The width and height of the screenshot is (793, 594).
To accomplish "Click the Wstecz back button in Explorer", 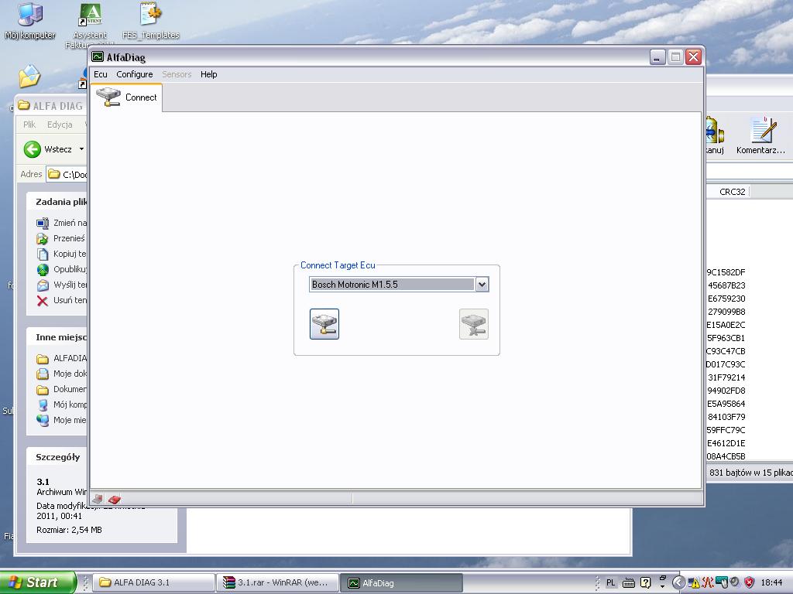I will [47, 149].
